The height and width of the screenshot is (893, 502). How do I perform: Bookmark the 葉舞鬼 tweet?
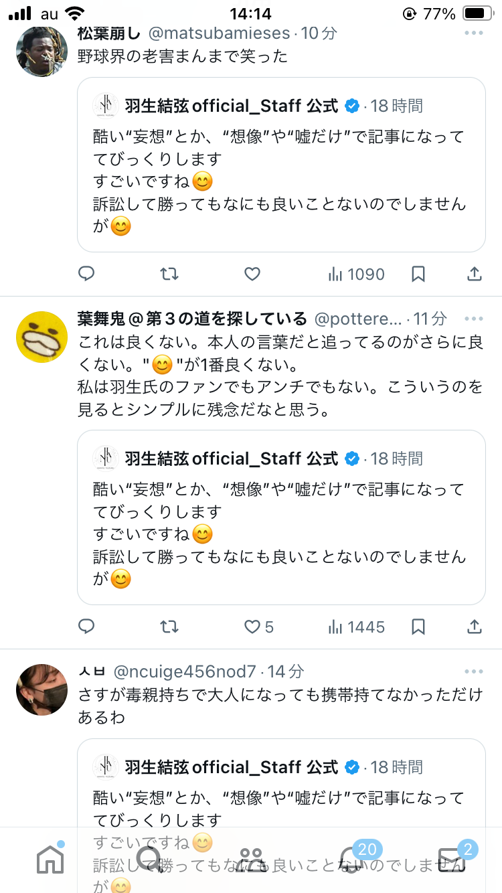click(x=418, y=627)
